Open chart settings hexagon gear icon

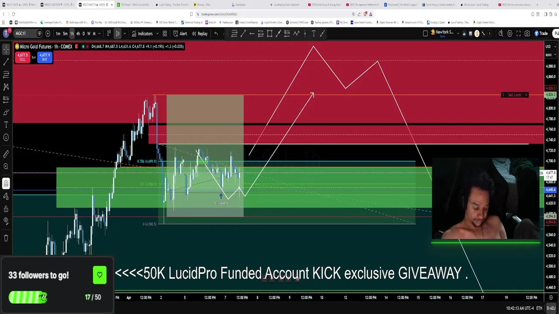[x=510, y=34]
